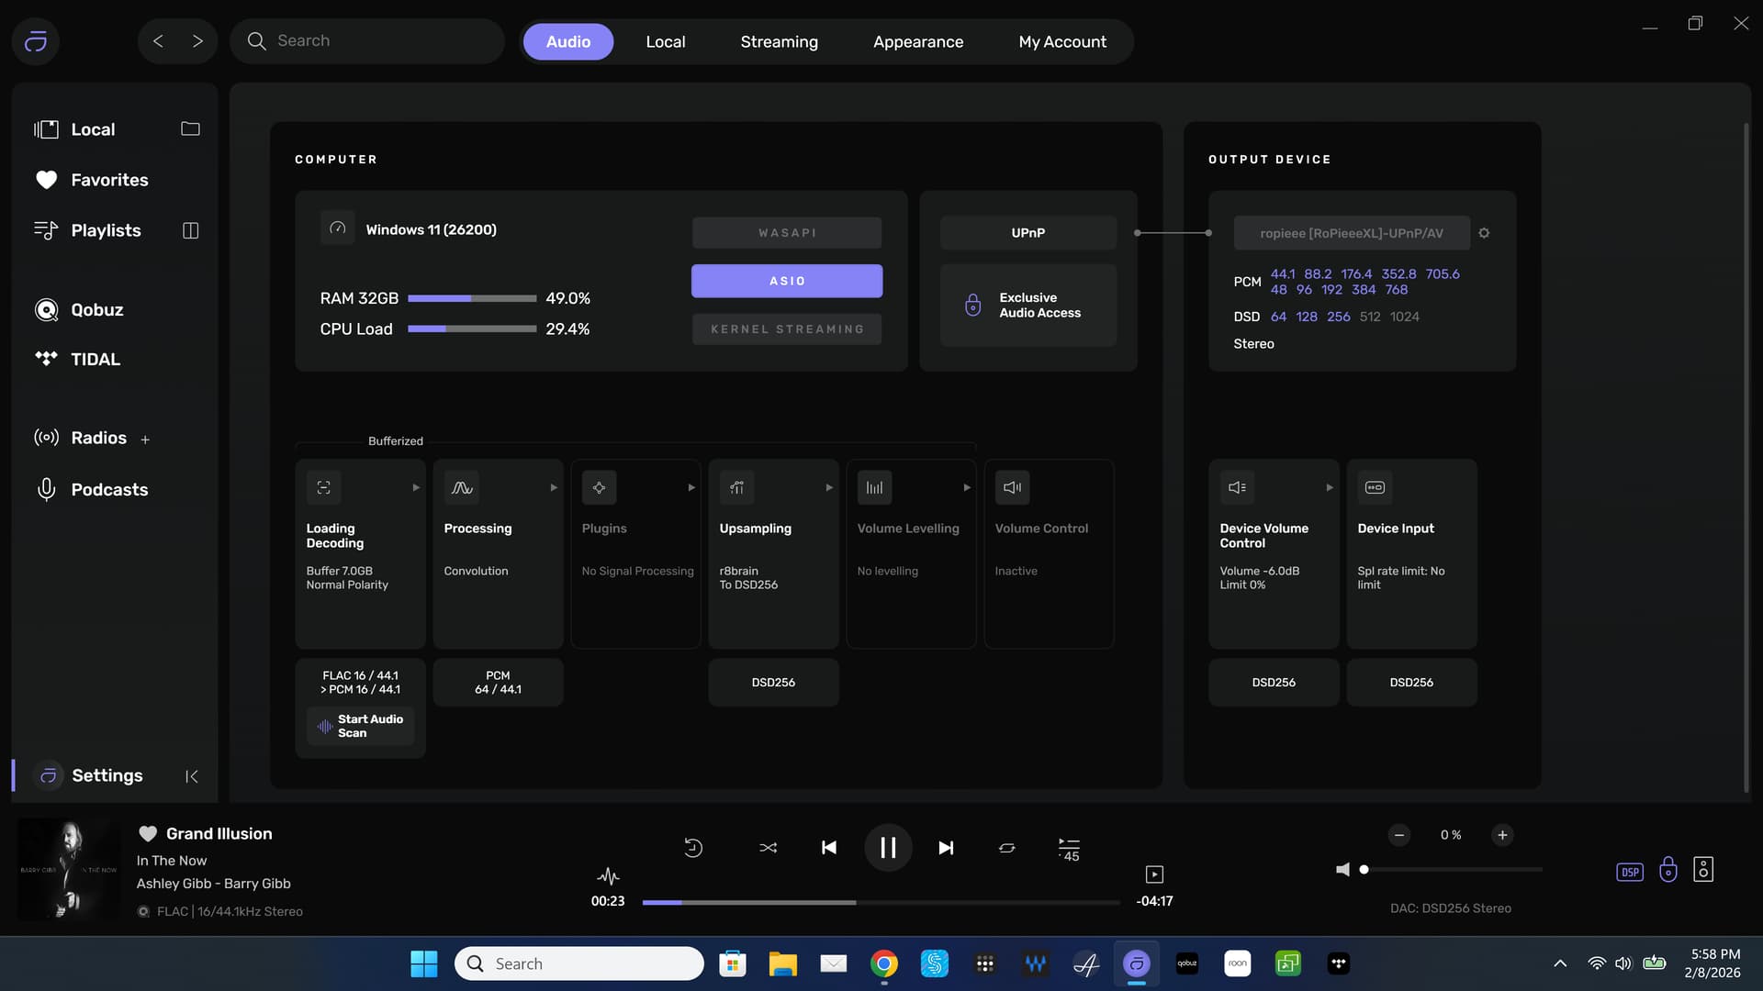
Task: Click the DSP icon in player bar
Action: click(x=1630, y=872)
